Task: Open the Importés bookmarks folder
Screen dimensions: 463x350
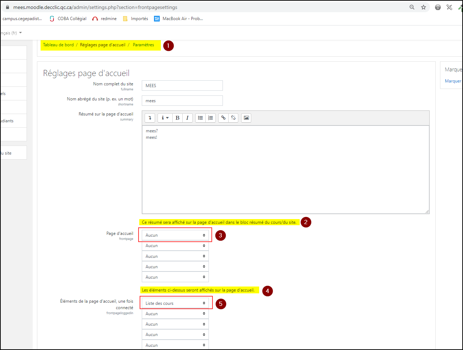Action: point(135,19)
